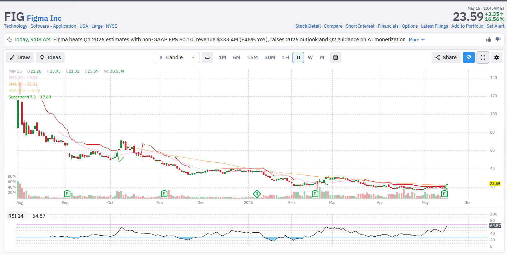
Task: Select the monthly M timeframe
Action: click(x=322, y=57)
